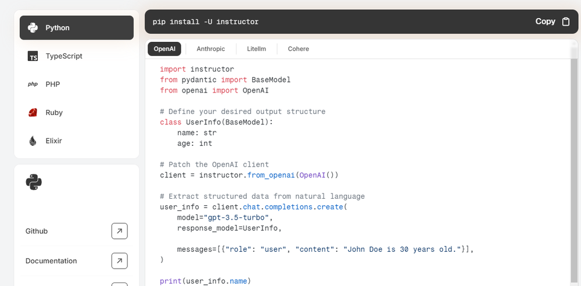Select the Python language option
581x286 pixels.
(77, 28)
